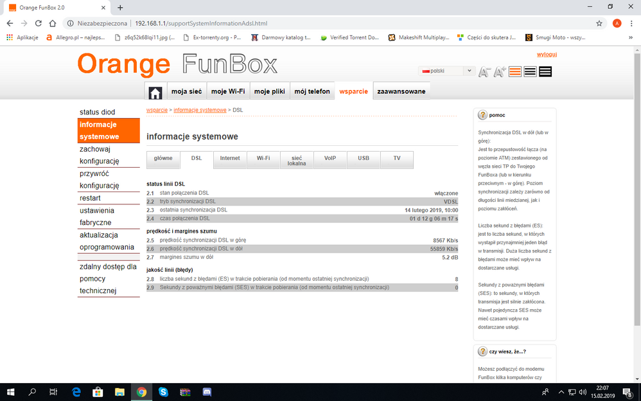The width and height of the screenshot is (641, 401).
Task: Switch to the Wi-Fi information tab
Action: (263, 158)
